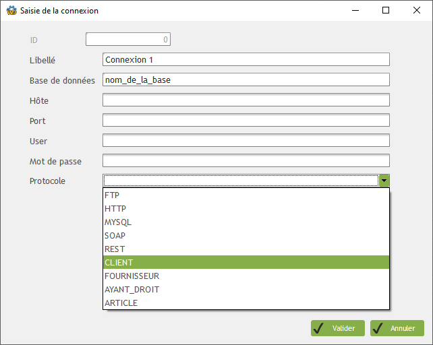Choose HTTP in the dropdown list
Viewport: 433px width, 345px height.
click(246, 209)
